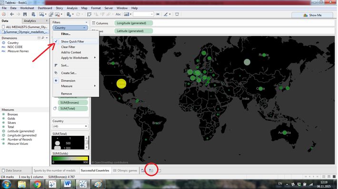Screen dimensions: 338x189
Task: Open the Country (All) quick filter dropdown
Action: tap(70, 126)
